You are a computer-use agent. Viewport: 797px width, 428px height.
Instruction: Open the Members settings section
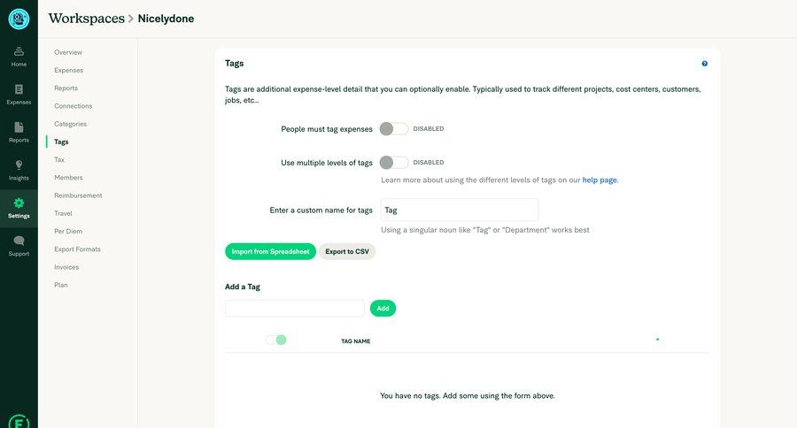coord(68,177)
